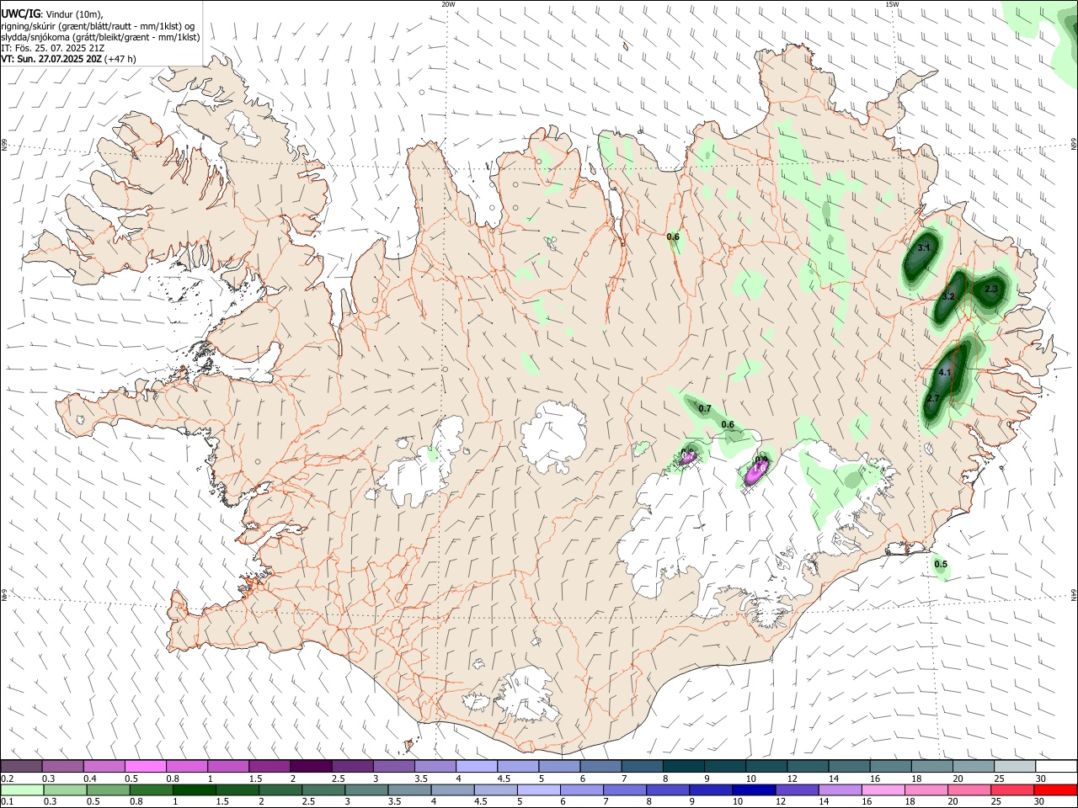Click the UWC/IG title text
Viewport: 1078px width, 808px height.
tap(20, 13)
